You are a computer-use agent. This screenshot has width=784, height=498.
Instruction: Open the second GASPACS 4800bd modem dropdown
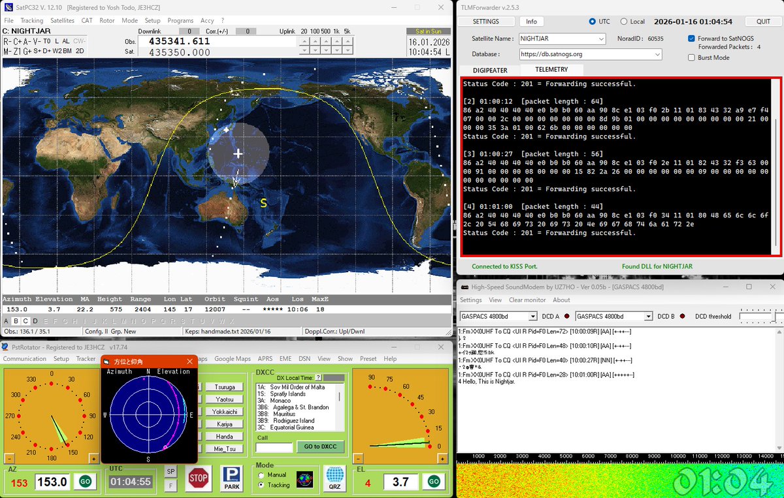pos(614,317)
